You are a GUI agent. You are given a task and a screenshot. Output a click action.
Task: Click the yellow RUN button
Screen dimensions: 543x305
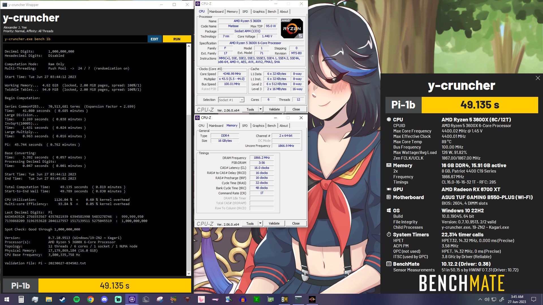click(x=177, y=39)
